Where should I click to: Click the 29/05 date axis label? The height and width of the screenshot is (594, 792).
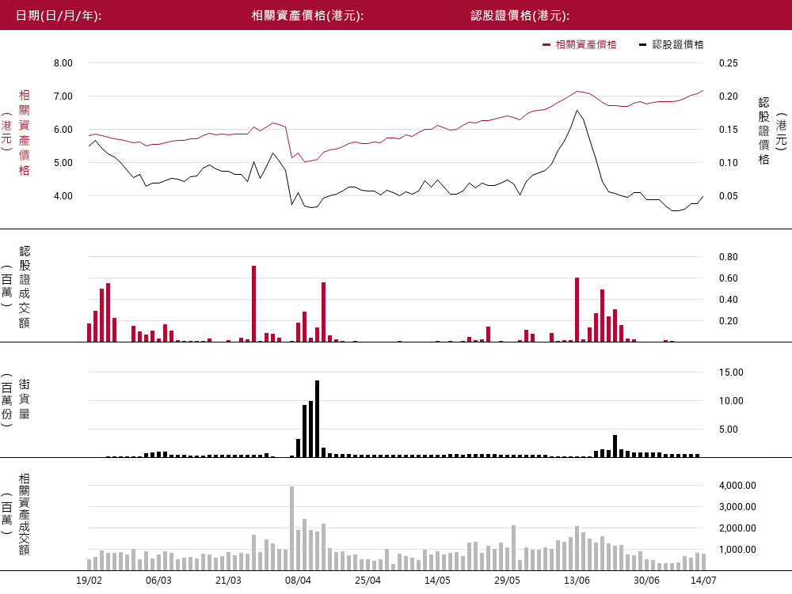tap(507, 581)
